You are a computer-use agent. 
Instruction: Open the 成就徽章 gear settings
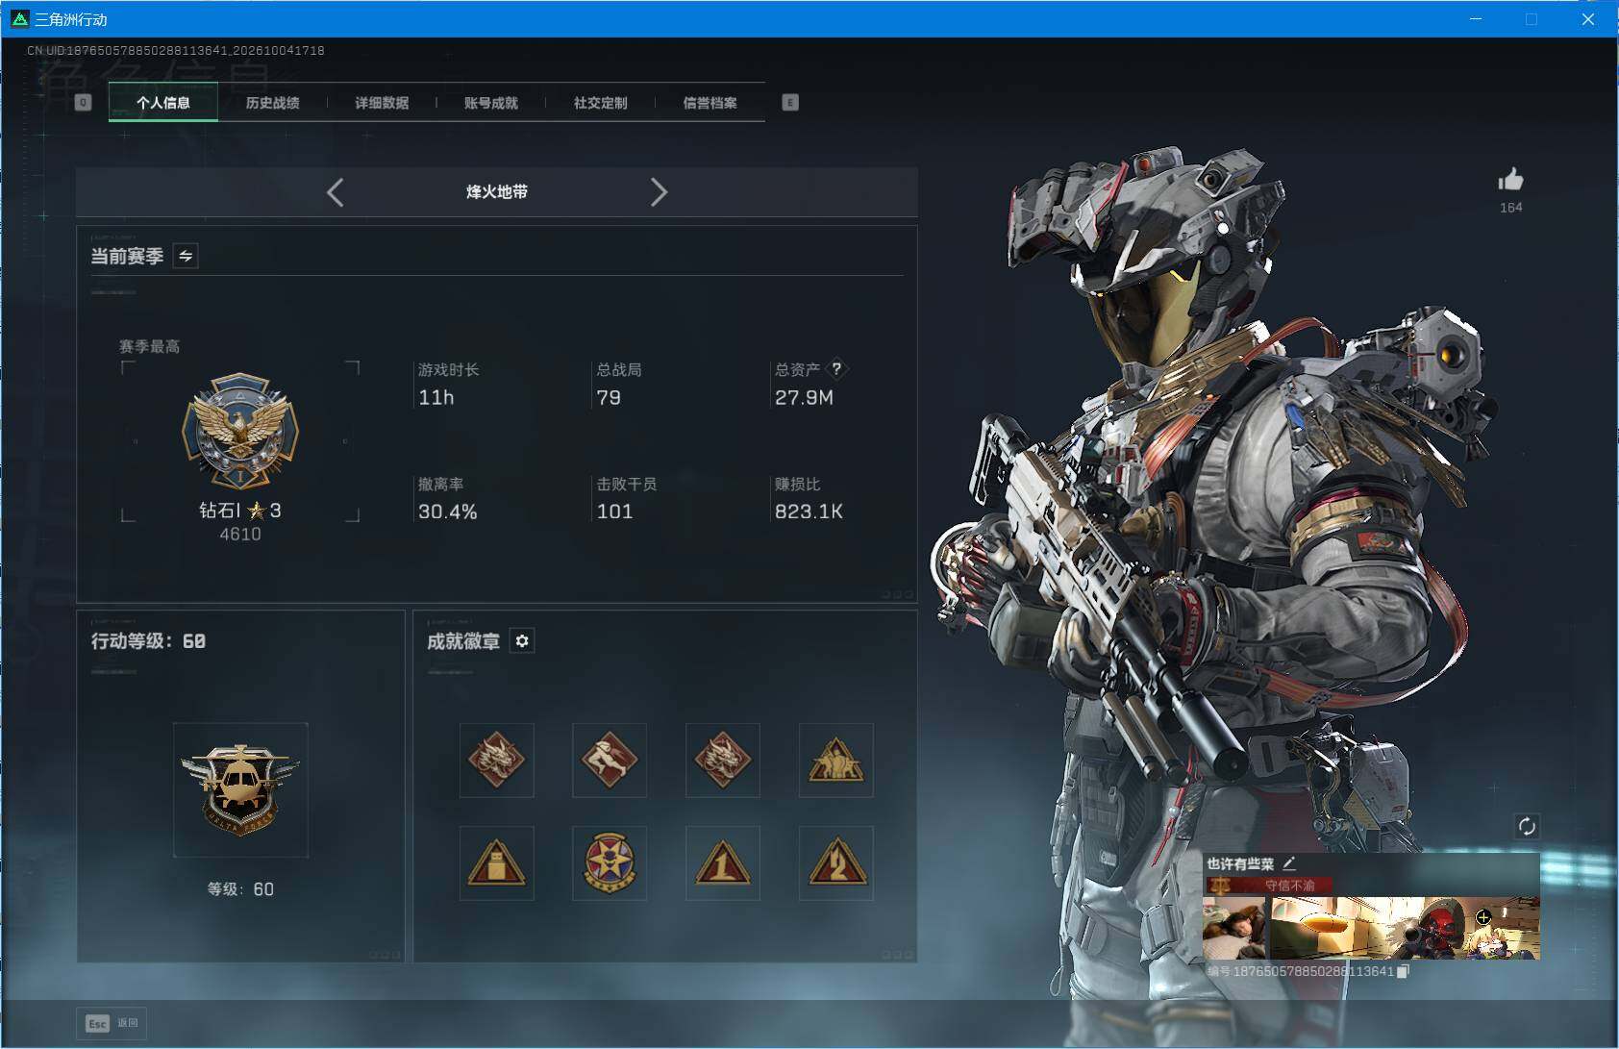coord(522,641)
